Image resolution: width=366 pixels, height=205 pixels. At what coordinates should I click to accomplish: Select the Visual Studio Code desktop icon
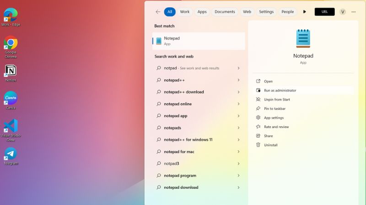pyautogui.click(x=11, y=126)
